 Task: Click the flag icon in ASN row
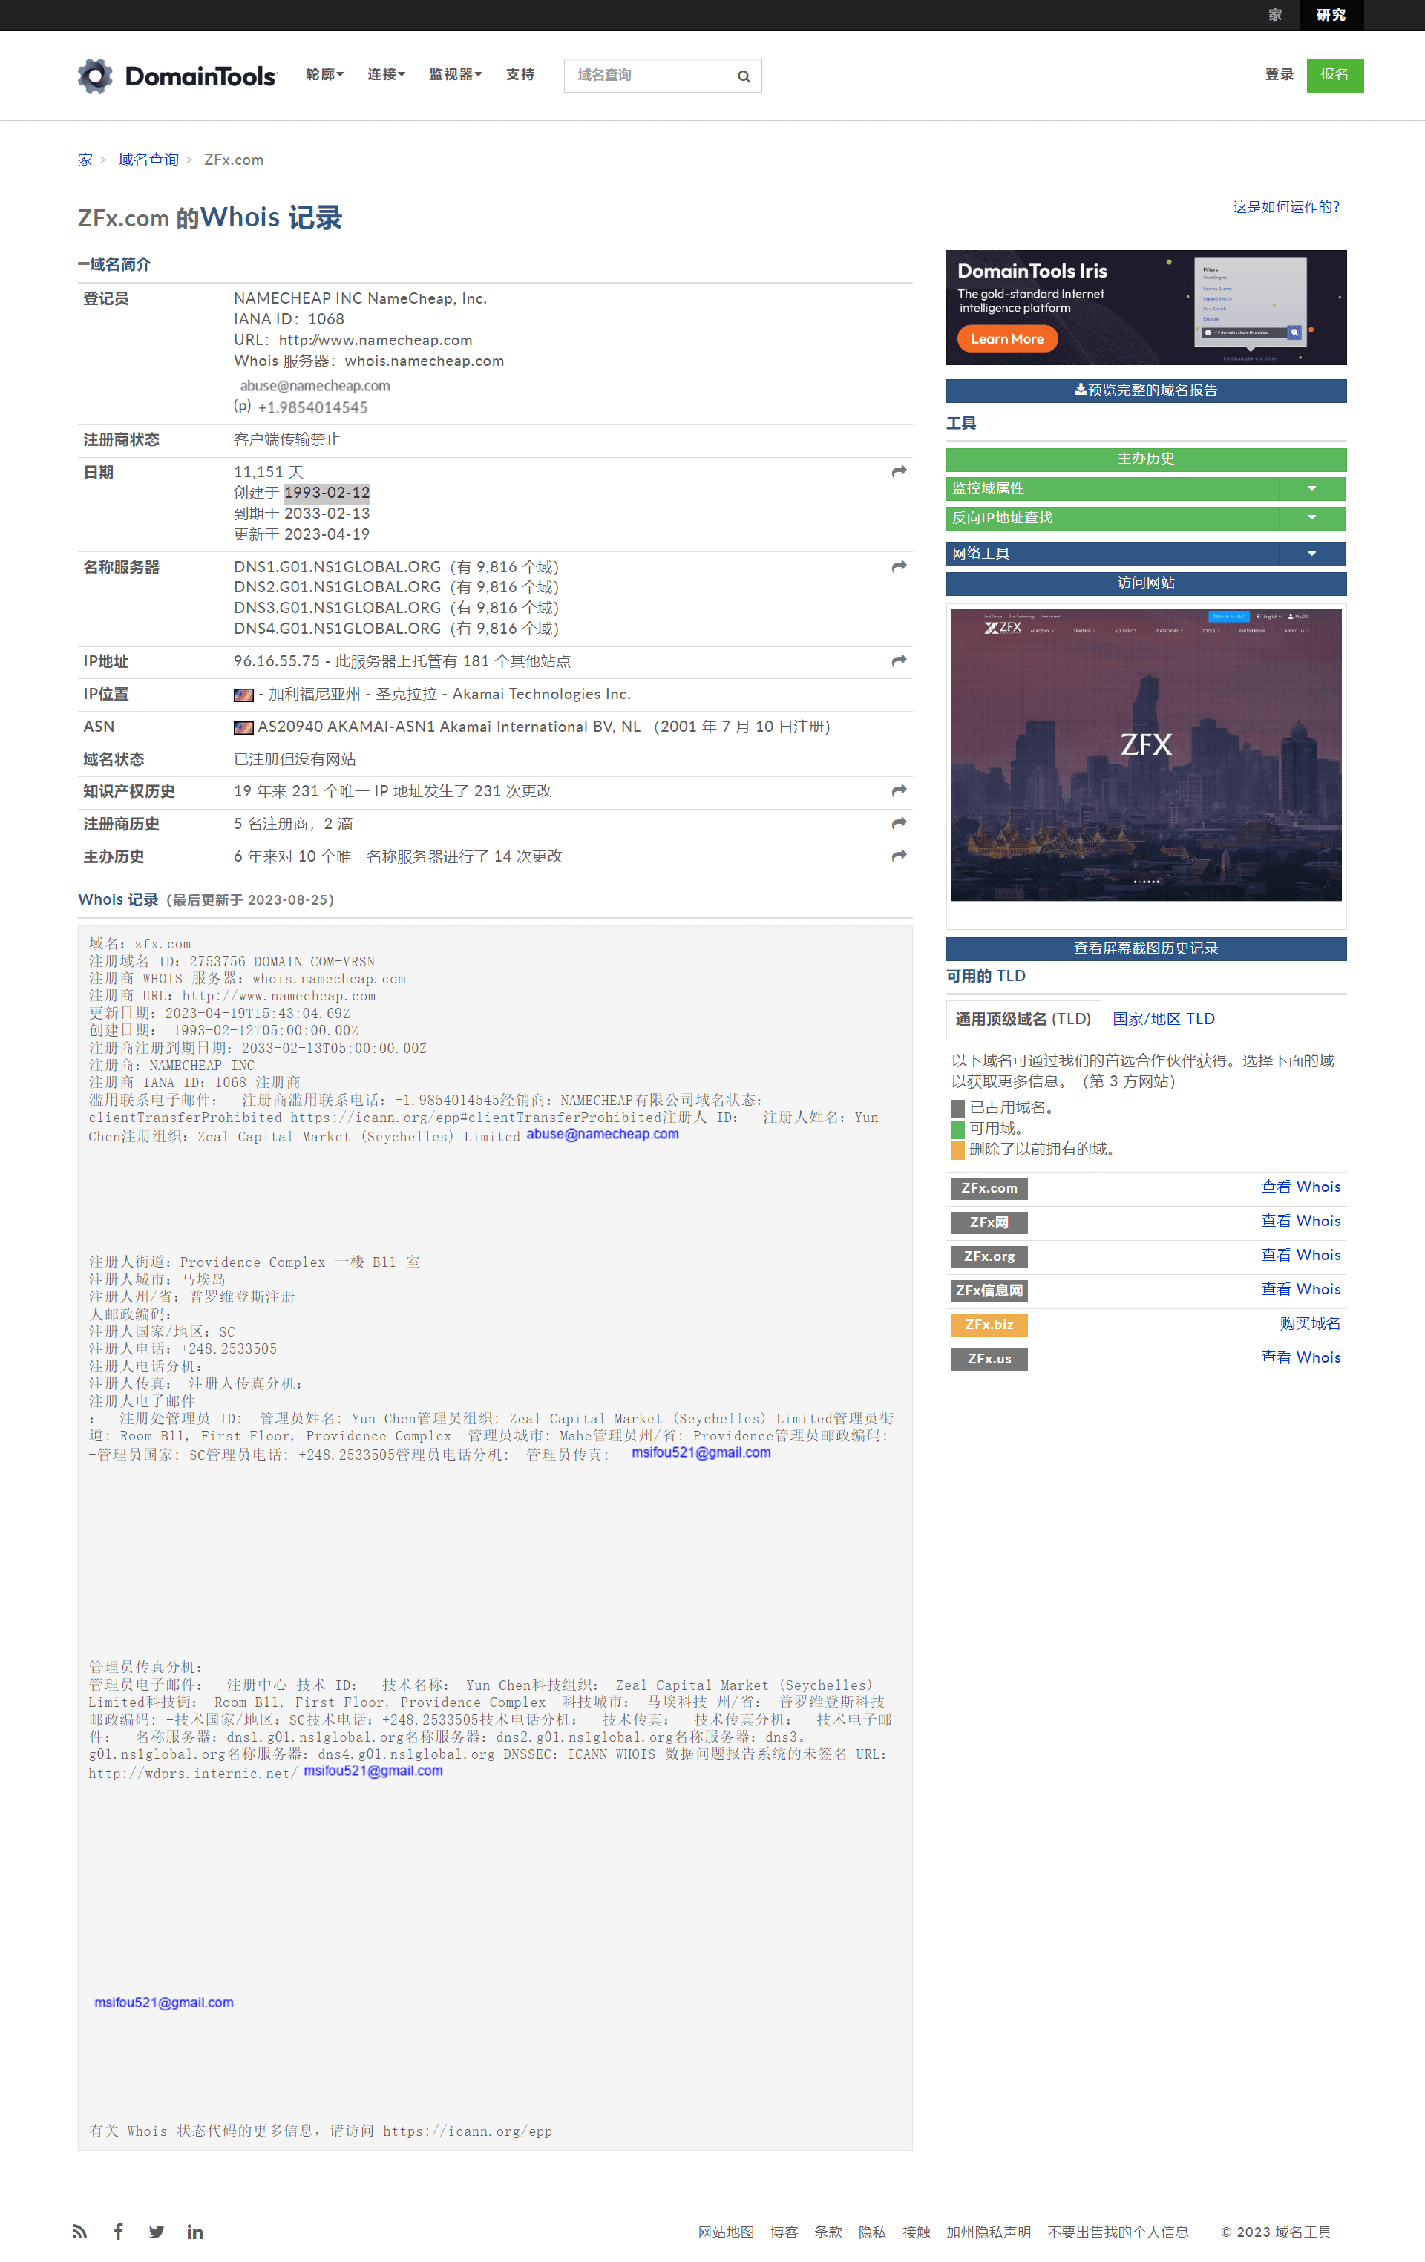coord(243,727)
